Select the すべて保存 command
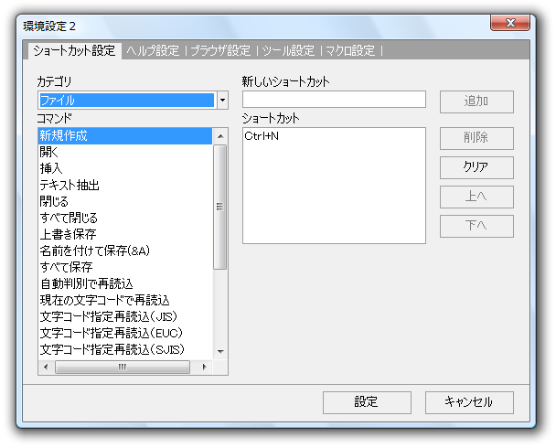The height and width of the screenshot is (448, 556). click(125, 267)
